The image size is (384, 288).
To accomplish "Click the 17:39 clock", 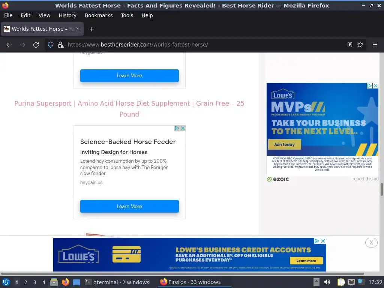I will tap(375, 282).
